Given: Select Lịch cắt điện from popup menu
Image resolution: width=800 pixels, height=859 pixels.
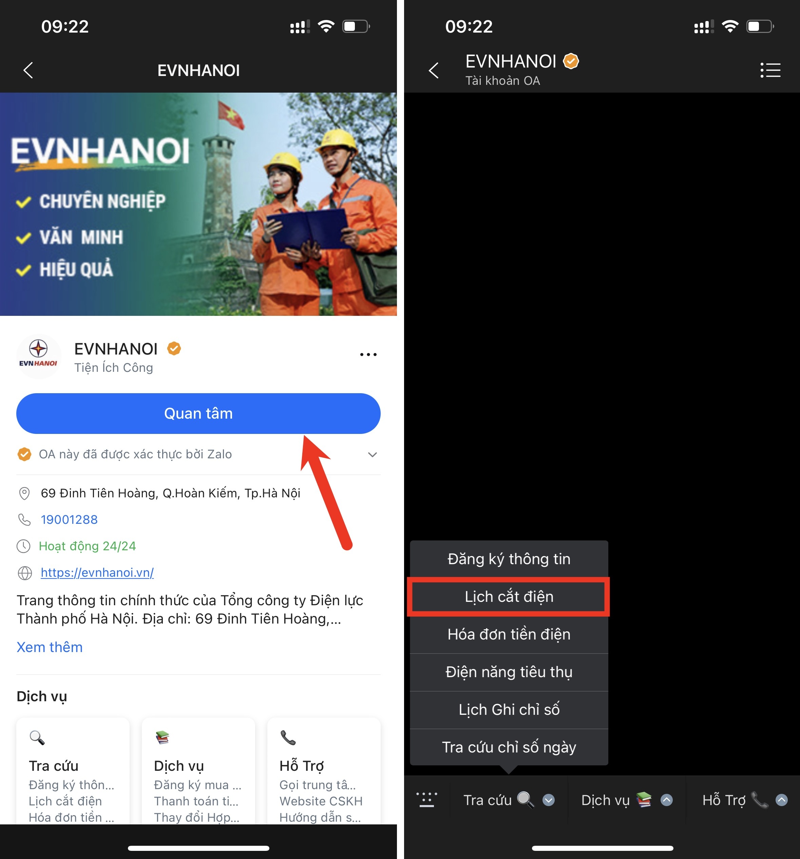Looking at the screenshot, I should pos(509,597).
